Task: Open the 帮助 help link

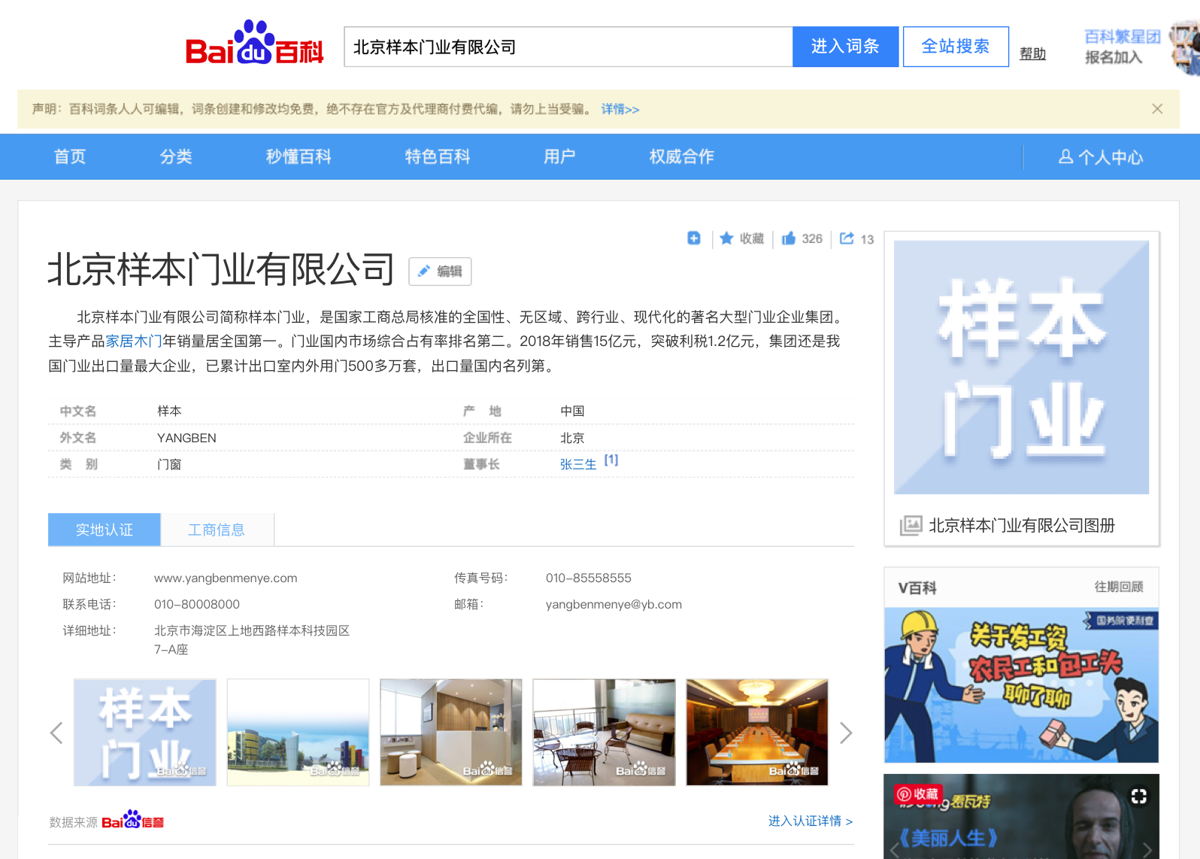Action: coord(1032,53)
